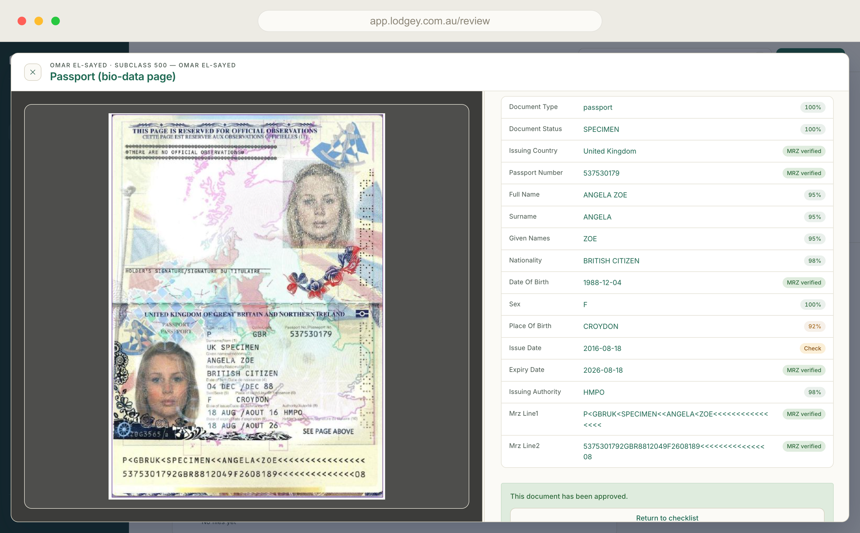860x533 pixels.
Task: Click the Issue Date field label
Action: point(525,348)
